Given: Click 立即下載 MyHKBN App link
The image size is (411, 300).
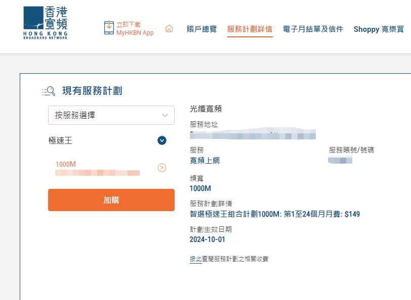Looking at the screenshot, I should coord(135,28).
